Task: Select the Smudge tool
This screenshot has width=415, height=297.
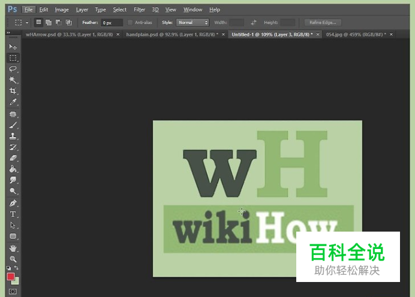Action: pos(13,180)
